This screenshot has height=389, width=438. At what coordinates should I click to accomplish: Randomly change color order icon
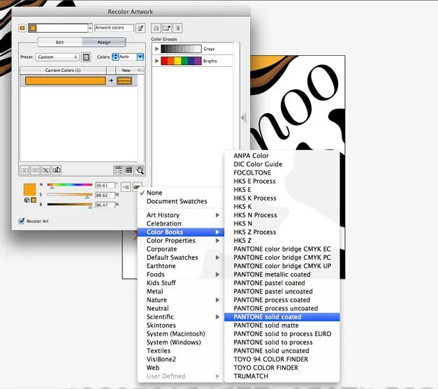coord(118,170)
